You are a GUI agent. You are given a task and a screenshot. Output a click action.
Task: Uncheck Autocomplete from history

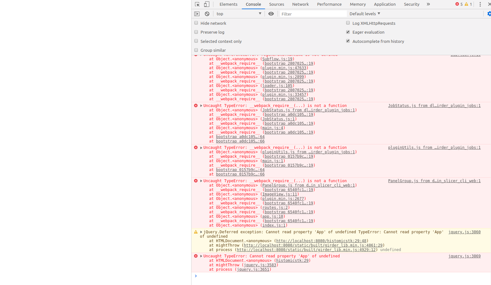click(348, 41)
